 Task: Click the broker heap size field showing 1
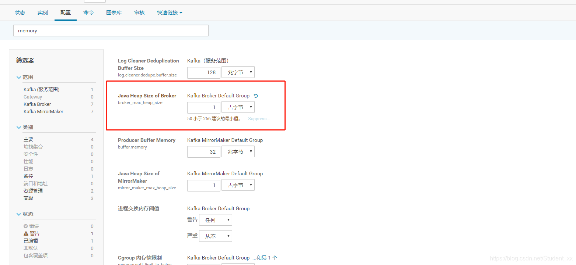coord(204,107)
